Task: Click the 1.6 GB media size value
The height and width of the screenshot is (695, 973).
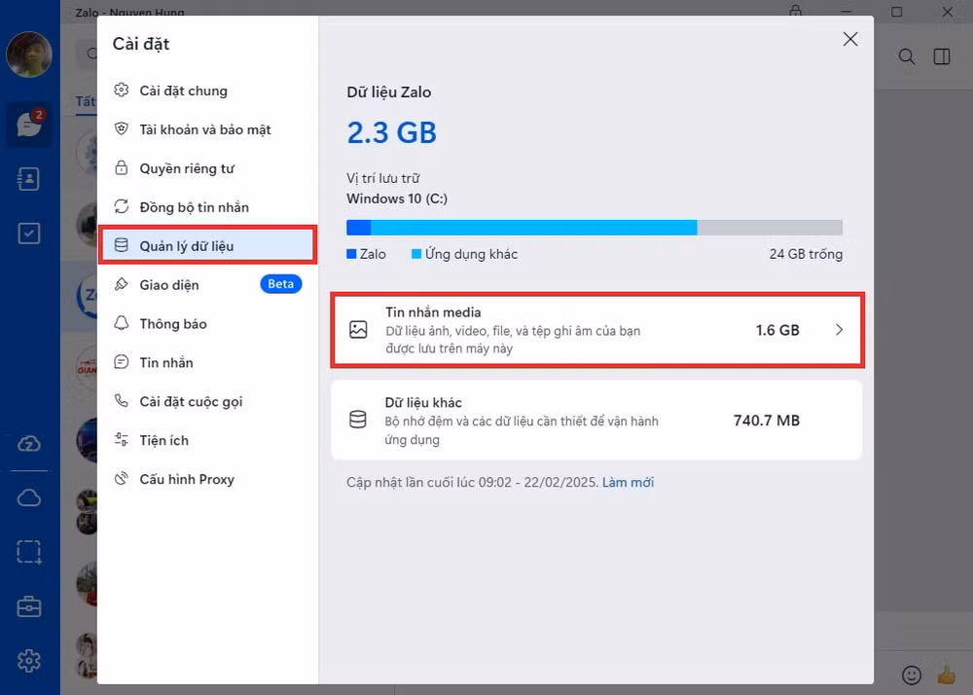Action: (777, 330)
